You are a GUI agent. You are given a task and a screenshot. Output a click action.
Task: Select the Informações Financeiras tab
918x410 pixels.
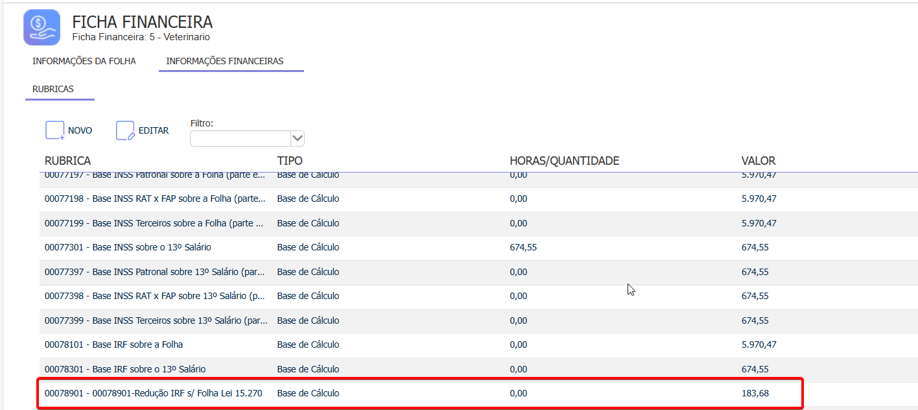[225, 61]
